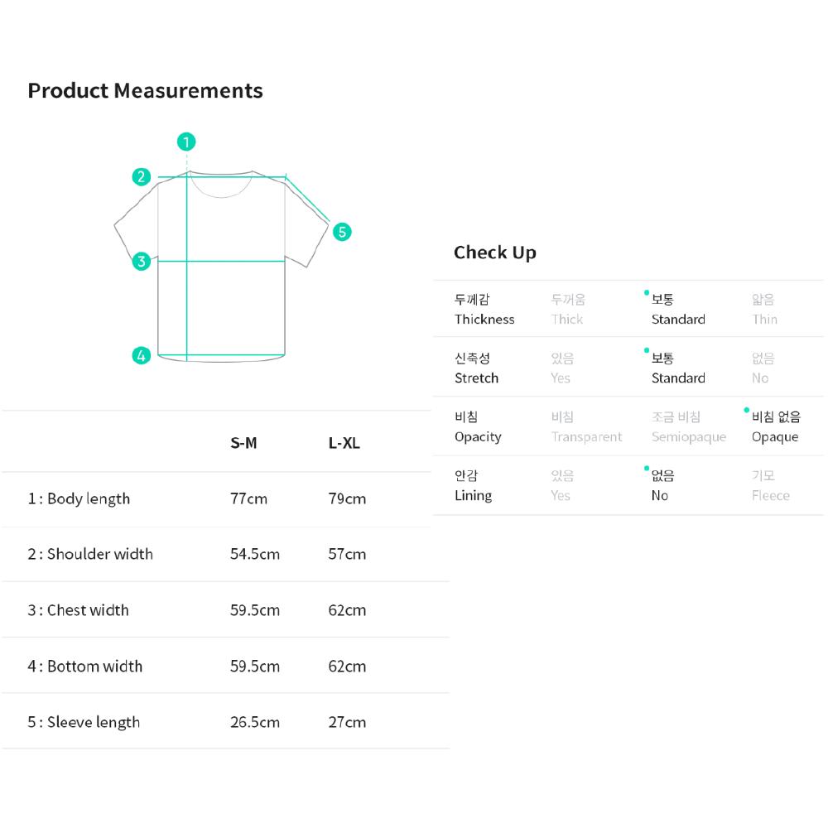
Task: Click the Sleeve length row label
Action: click(x=84, y=722)
